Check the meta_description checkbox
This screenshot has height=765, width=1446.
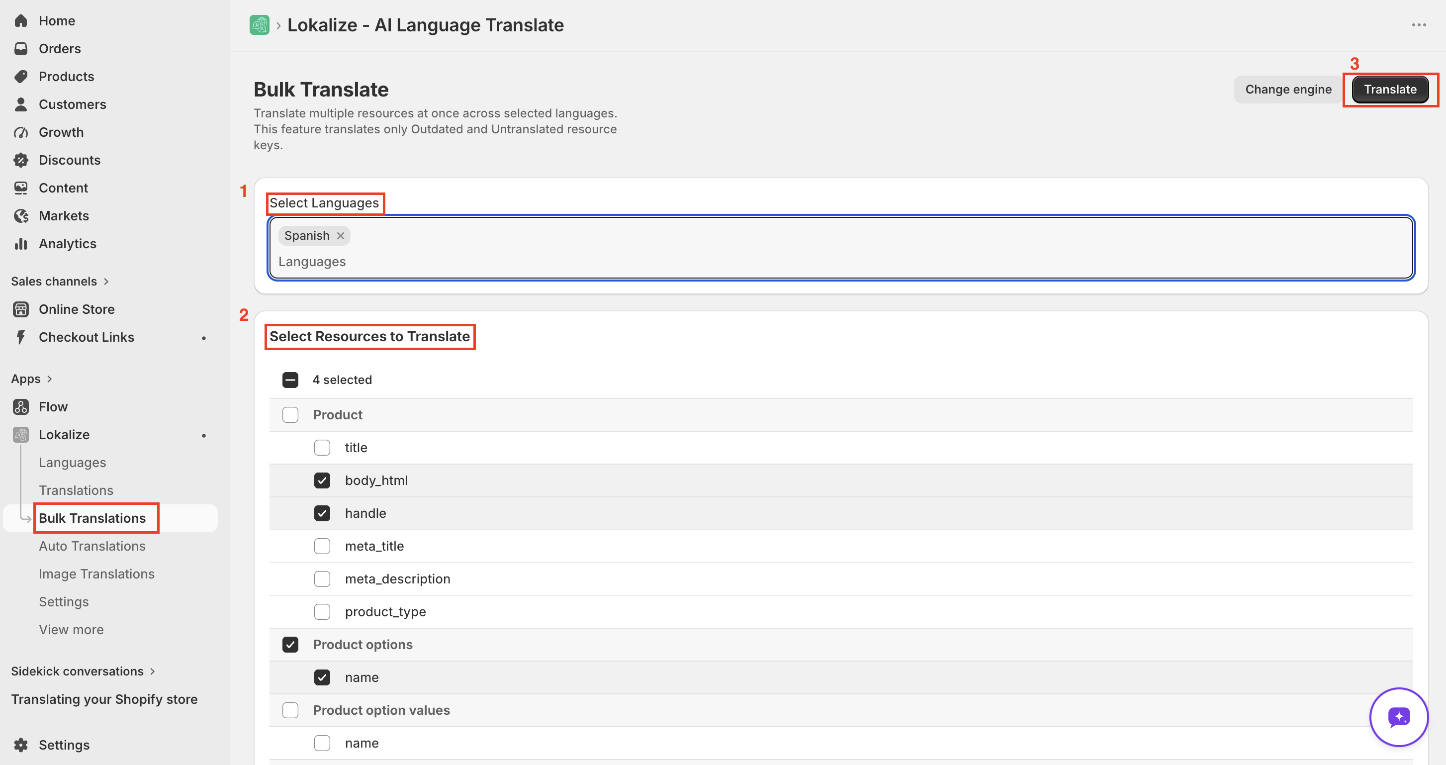tap(322, 579)
